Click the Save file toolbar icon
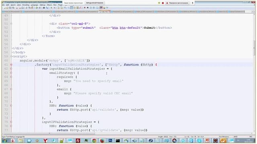Screen dimensions: 257x144 [x=10, y=8]
